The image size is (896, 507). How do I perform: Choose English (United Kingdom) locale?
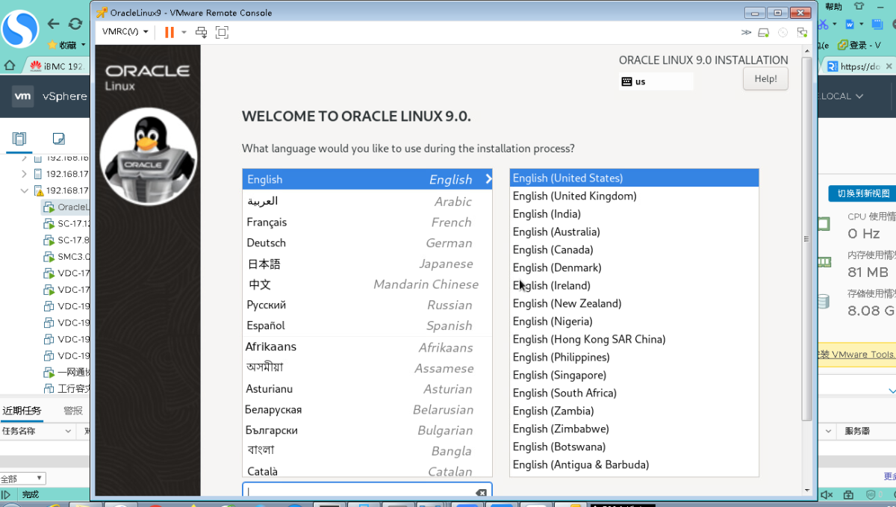click(634, 196)
